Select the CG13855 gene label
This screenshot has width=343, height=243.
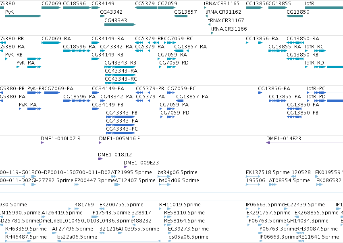click(x=280, y=4)
